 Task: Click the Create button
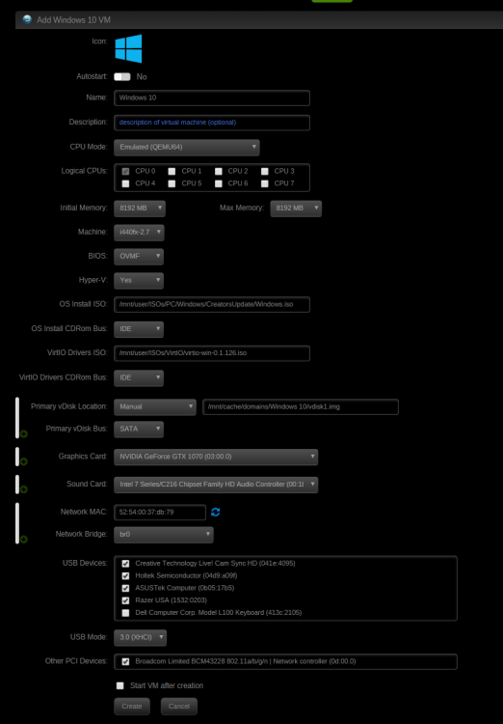(x=132, y=707)
